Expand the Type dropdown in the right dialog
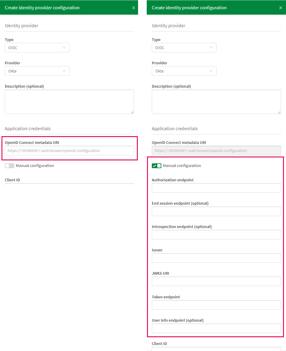 [184, 48]
